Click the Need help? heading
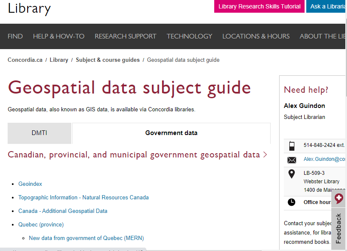 point(306,90)
